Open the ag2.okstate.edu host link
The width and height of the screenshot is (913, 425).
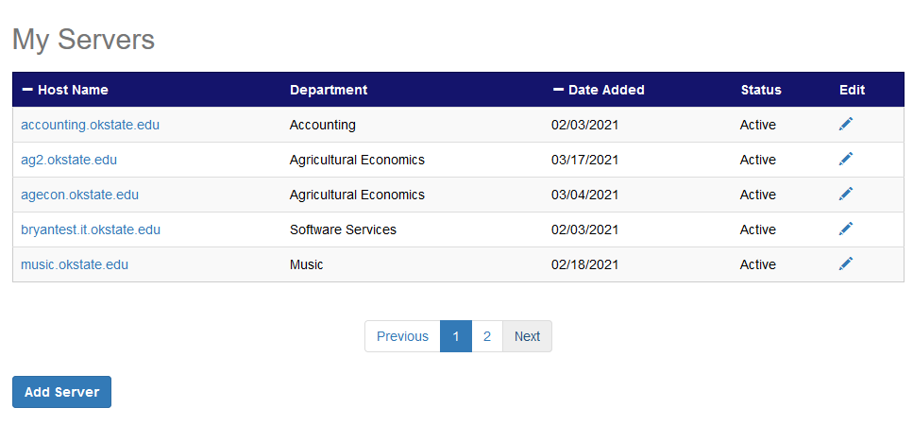pos(69,160)
